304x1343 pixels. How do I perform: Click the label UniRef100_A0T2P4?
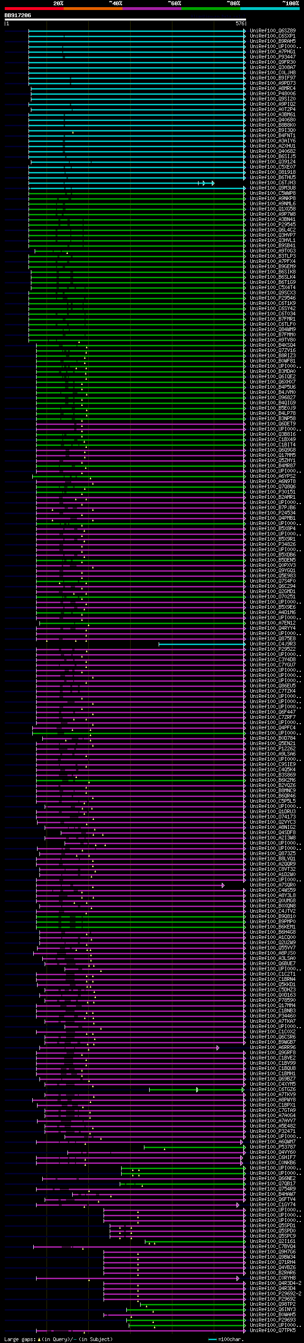click(x=273, y=109)
